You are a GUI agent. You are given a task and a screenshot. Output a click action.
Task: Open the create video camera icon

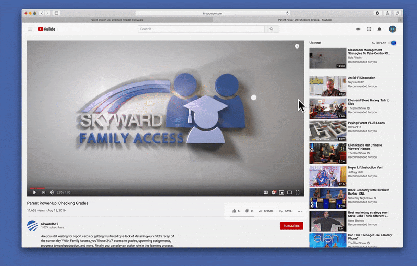pyautogui.click(x=358, y=29)
